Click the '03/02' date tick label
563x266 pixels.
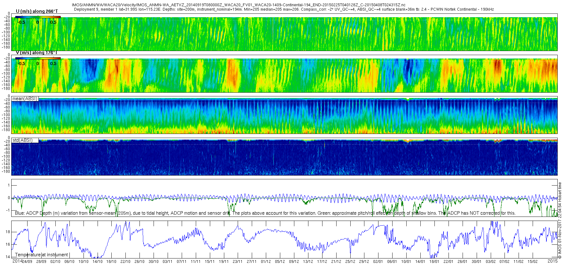tap(491, 262)
